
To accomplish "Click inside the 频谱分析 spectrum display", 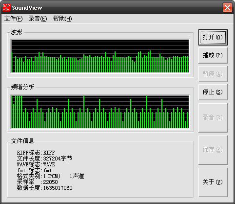I will (x=100, y=112).
